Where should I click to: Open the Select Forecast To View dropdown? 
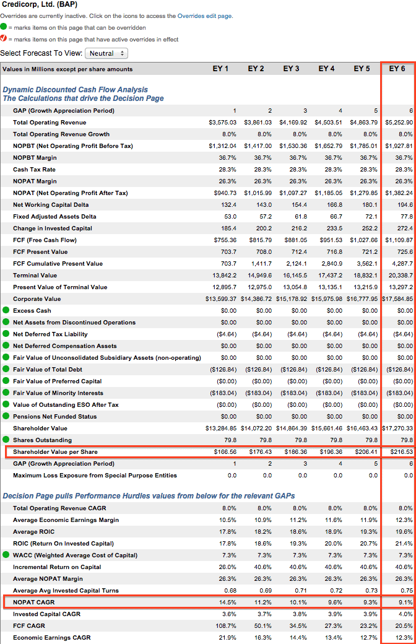(106, 53)
